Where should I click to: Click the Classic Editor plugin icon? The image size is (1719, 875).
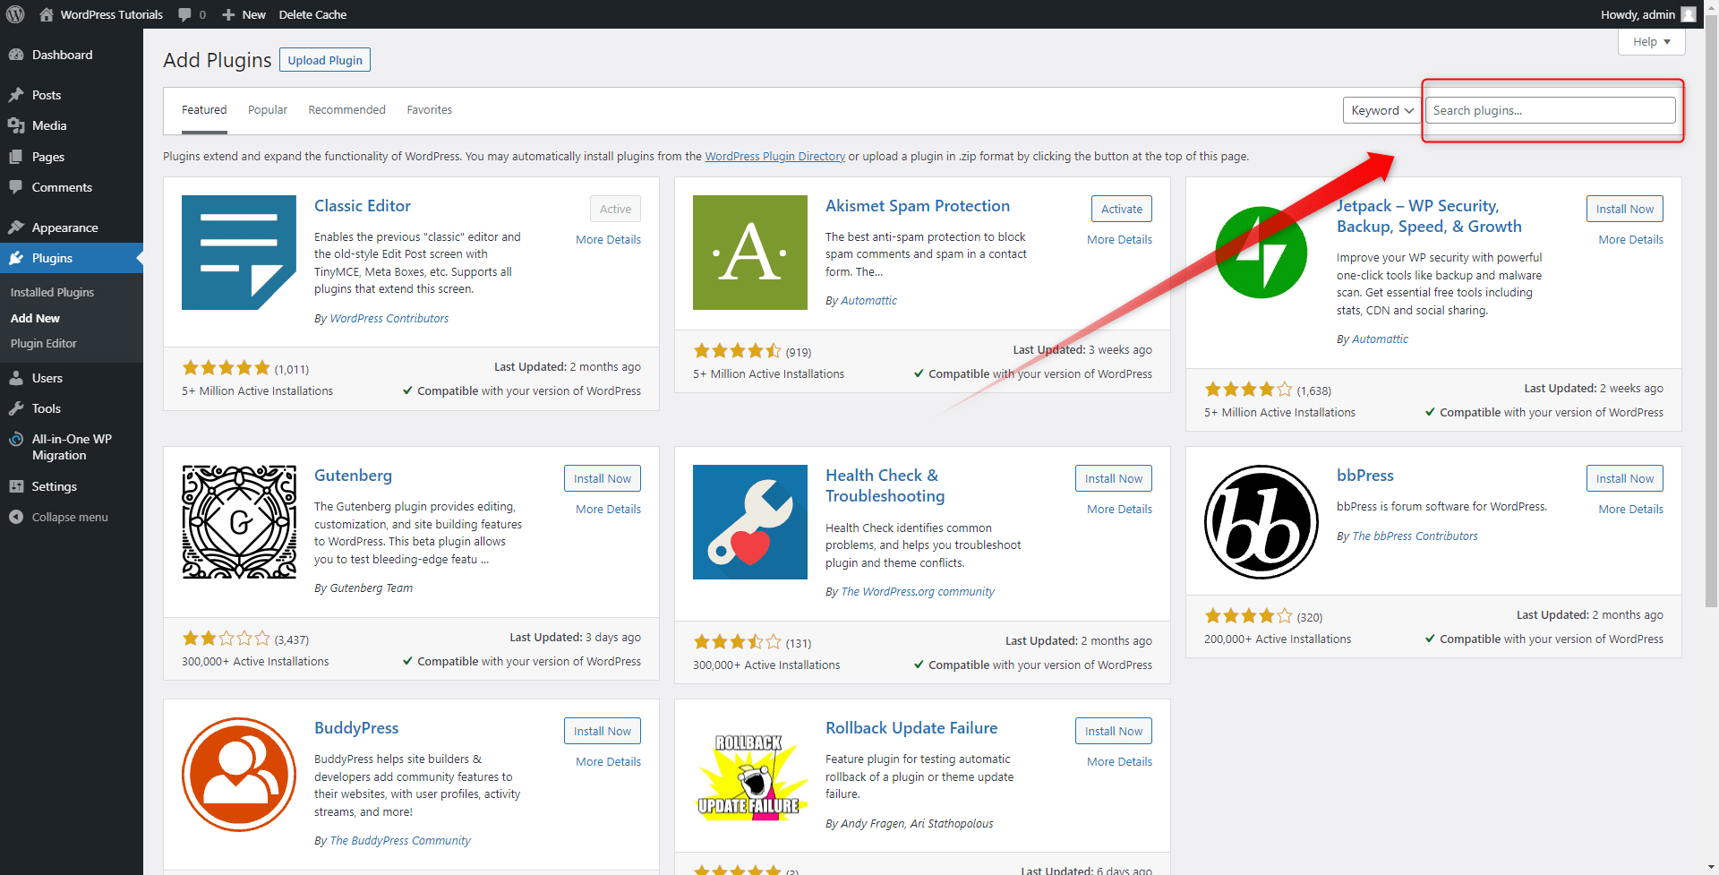[239, 253]
